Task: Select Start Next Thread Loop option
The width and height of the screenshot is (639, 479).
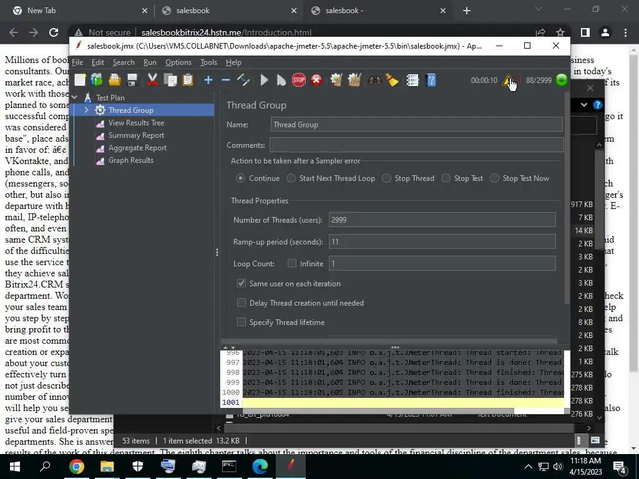Action: 291,178
